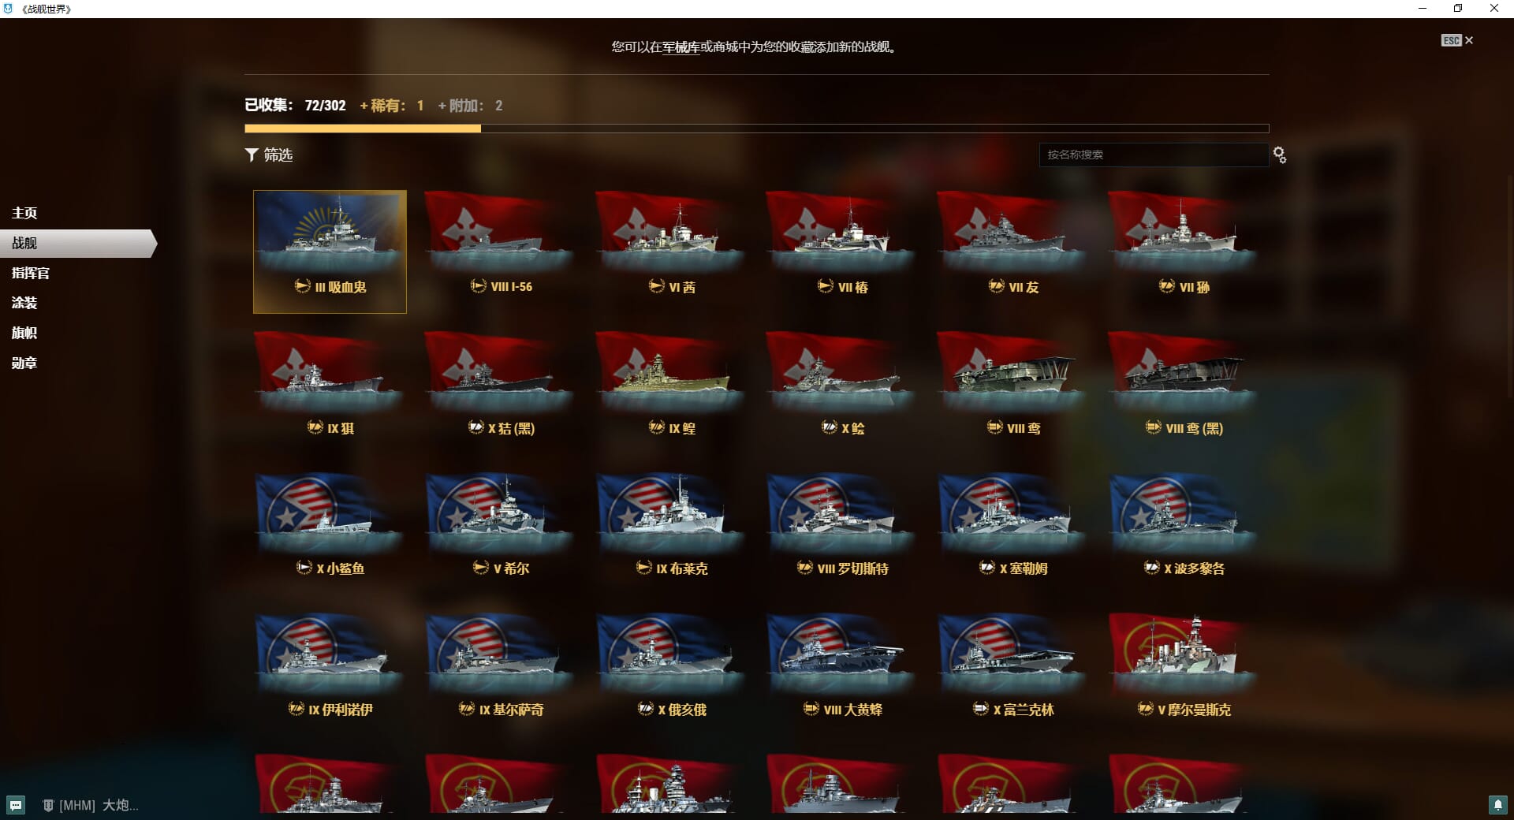Open the 军械库 link
1514x820 pixels.
681,47
